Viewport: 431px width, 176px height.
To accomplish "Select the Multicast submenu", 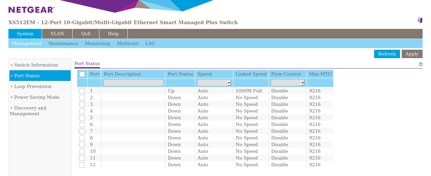I will click(128, 43).
